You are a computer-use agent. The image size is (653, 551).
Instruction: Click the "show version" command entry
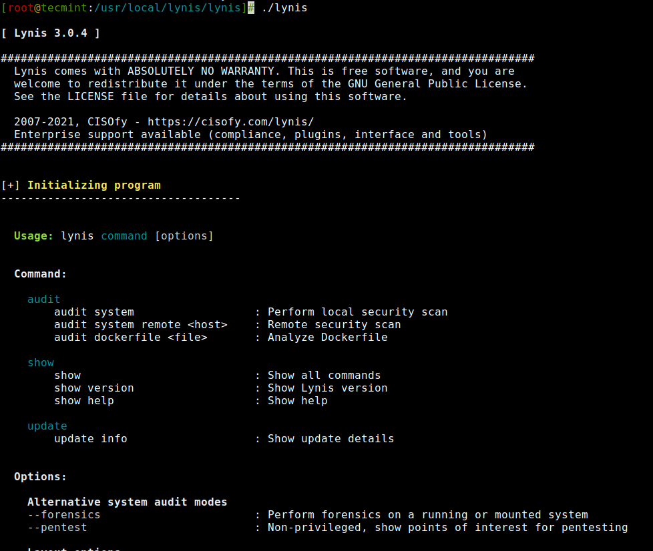94,388
